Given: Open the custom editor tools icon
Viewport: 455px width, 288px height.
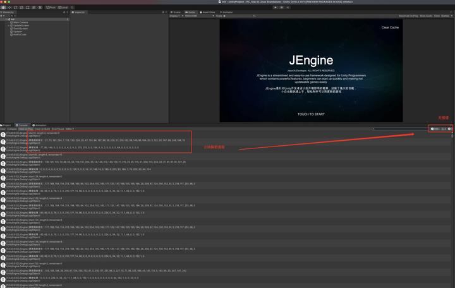Looking at the screenshot, I should click(x=40, y=7).
